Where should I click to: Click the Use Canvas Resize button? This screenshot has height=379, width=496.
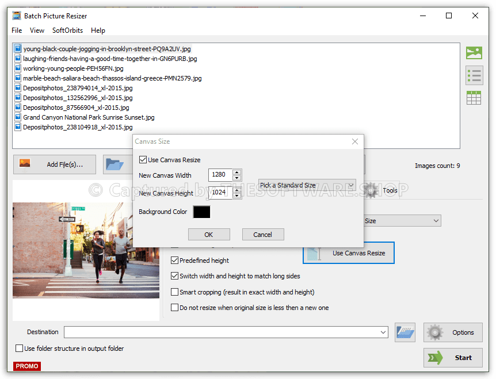tap(349, 253)
